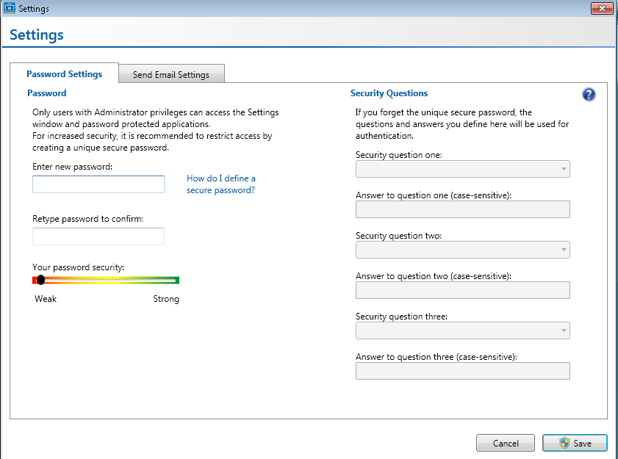Select the answer to question three field

point(462,371)
